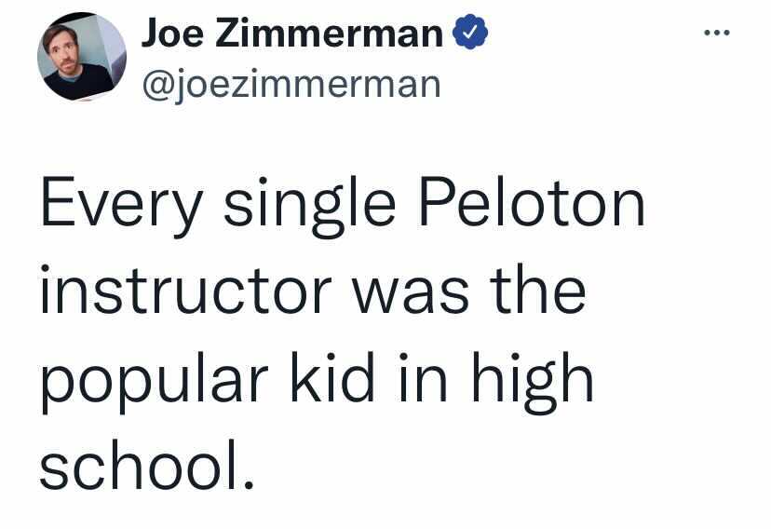Open the @joezimmerman handle link
The width and height of the screenshot is (771, 529).
pos(291,86)
